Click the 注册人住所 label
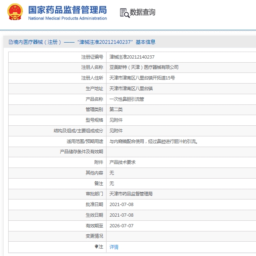The image size is (256, 256). pos(92,78)
